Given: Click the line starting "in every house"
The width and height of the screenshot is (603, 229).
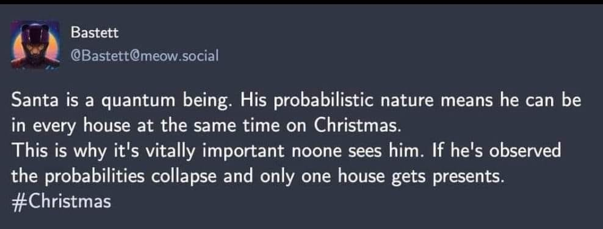Looking at the screenshot, I should pos(207,127).
